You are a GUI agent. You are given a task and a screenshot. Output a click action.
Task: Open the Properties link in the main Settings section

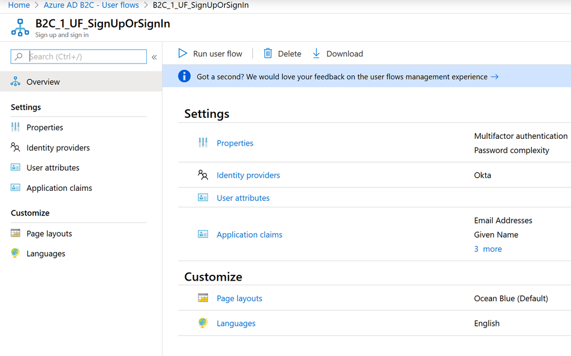(235, 143)
